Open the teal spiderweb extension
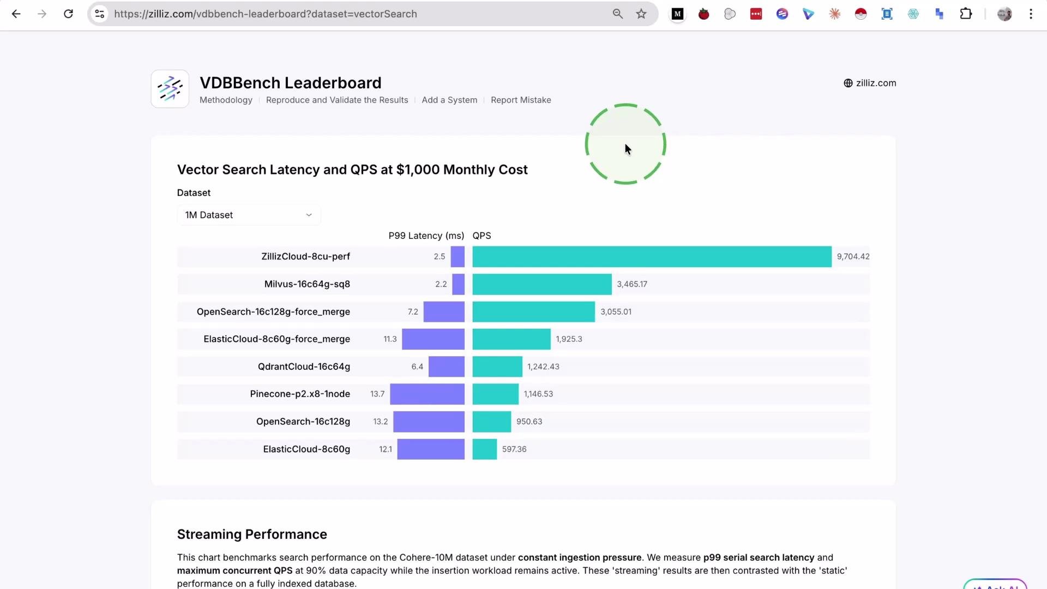Screen dimensions: 1047x589 pos(913,14)
